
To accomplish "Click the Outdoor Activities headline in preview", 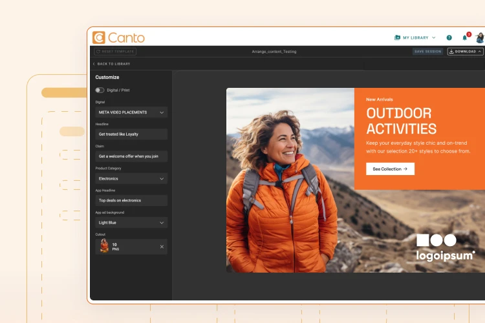I will coord(402,121).
